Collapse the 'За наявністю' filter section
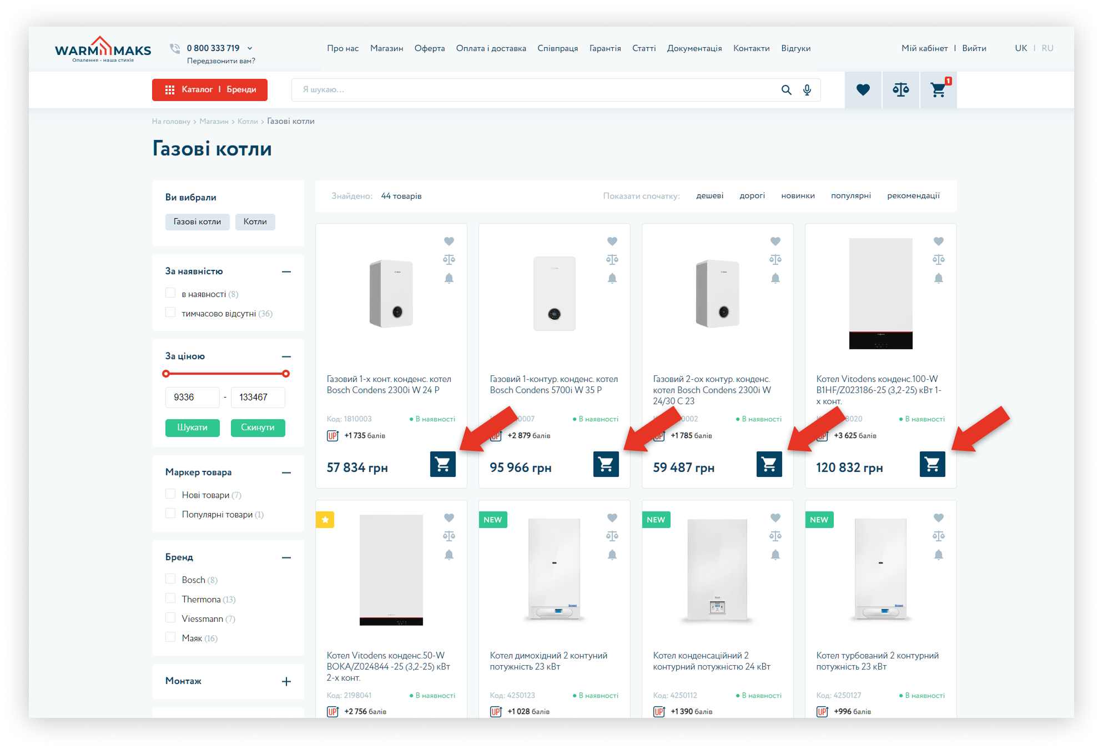This screenshot has width=1103, height=749. (286, 272)
